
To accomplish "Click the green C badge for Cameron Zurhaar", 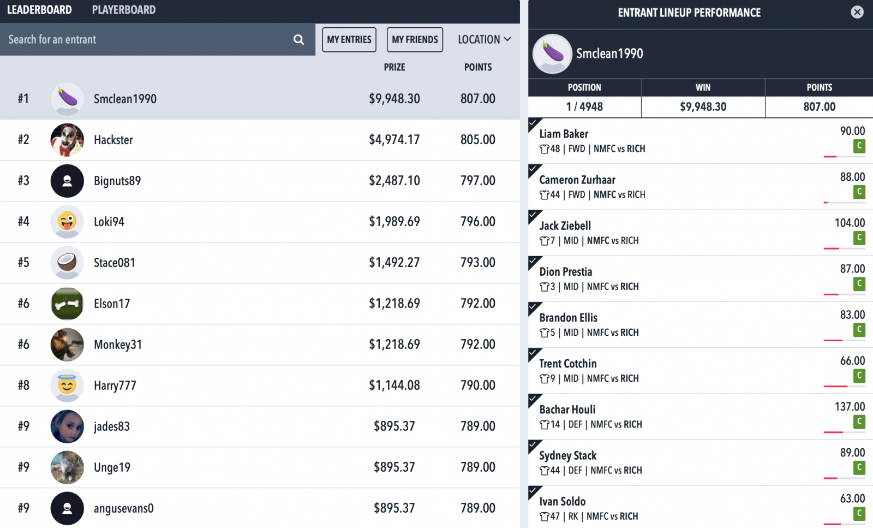I will click(x=859, y=192).
